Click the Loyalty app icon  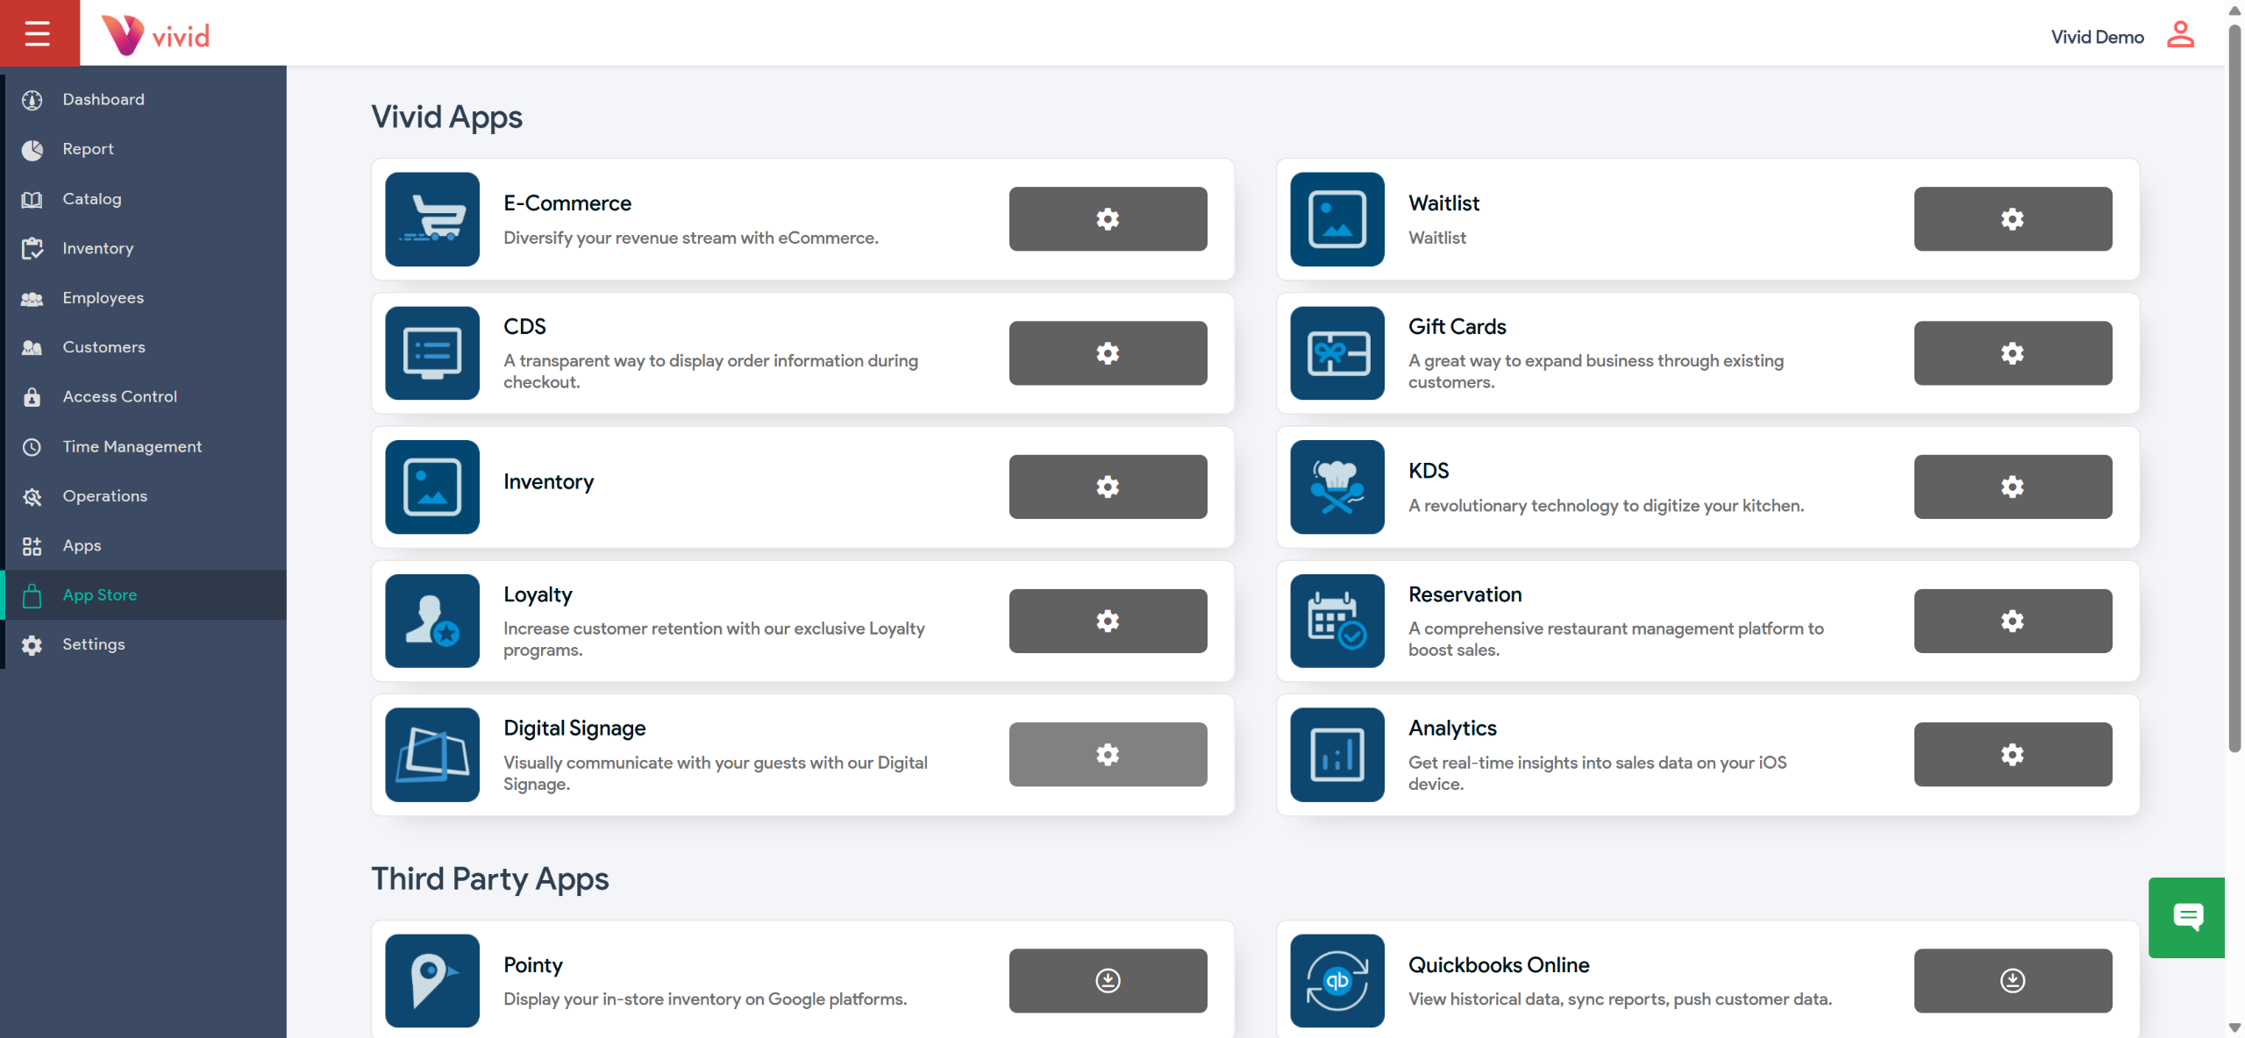pos(432,621)
